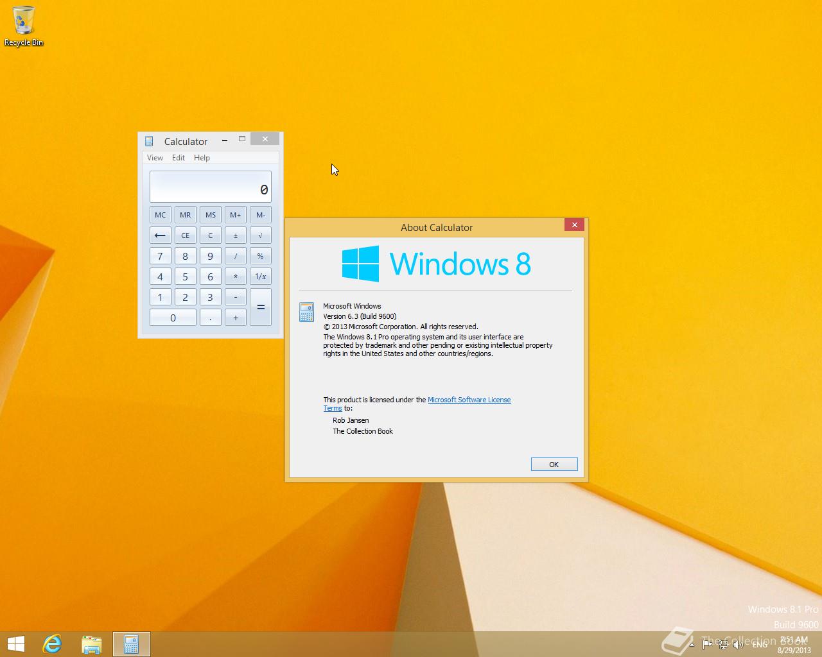Click the M- memory subtract button
The height and width of the screenshot is (657, 822).
(x=261, y=215)
